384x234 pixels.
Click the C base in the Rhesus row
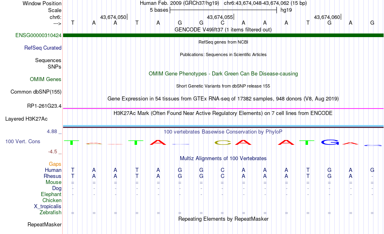pyautogui.click(x=222, y=176)
